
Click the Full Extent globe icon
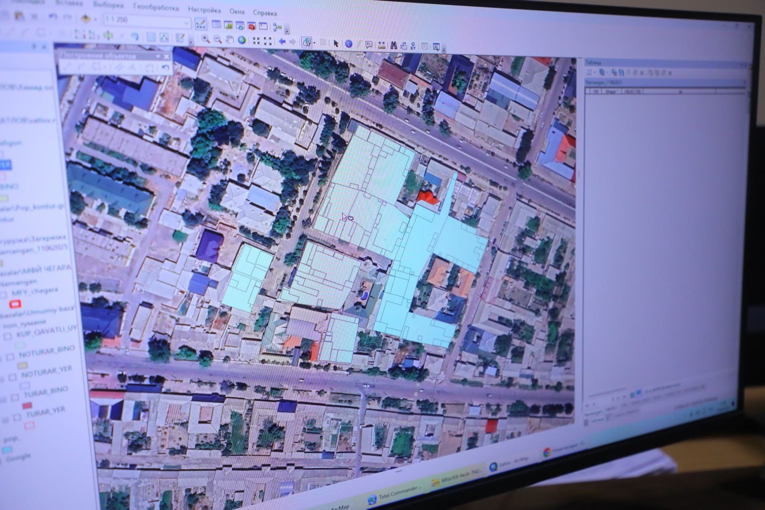coord(242,40)
